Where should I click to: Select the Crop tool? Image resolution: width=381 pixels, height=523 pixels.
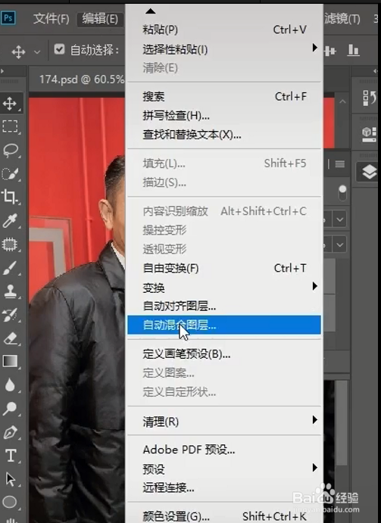point(10,197)
